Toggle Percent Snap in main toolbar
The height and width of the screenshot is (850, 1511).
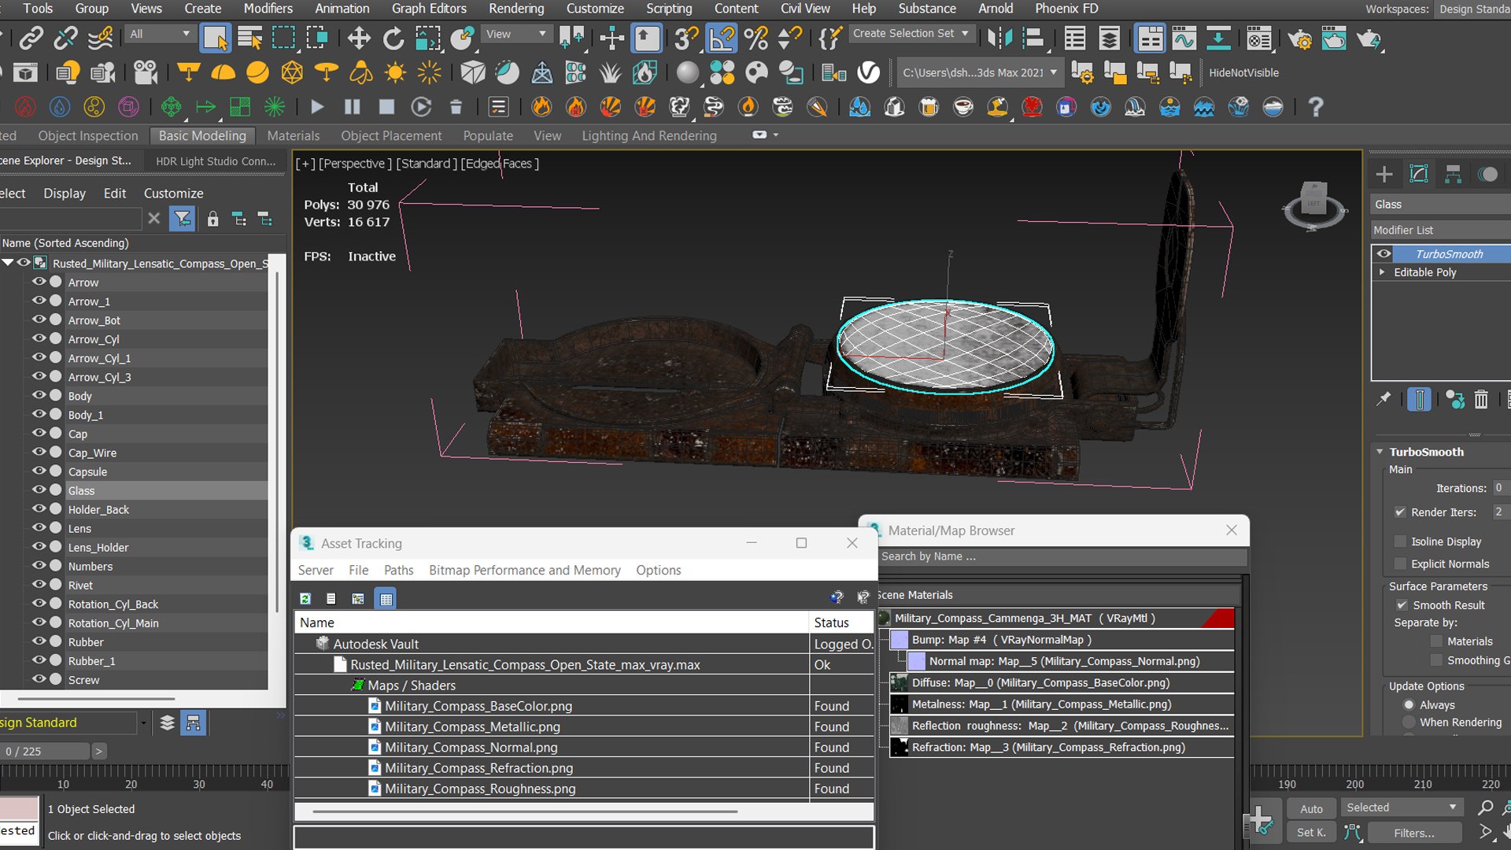[x=755, y=38]
